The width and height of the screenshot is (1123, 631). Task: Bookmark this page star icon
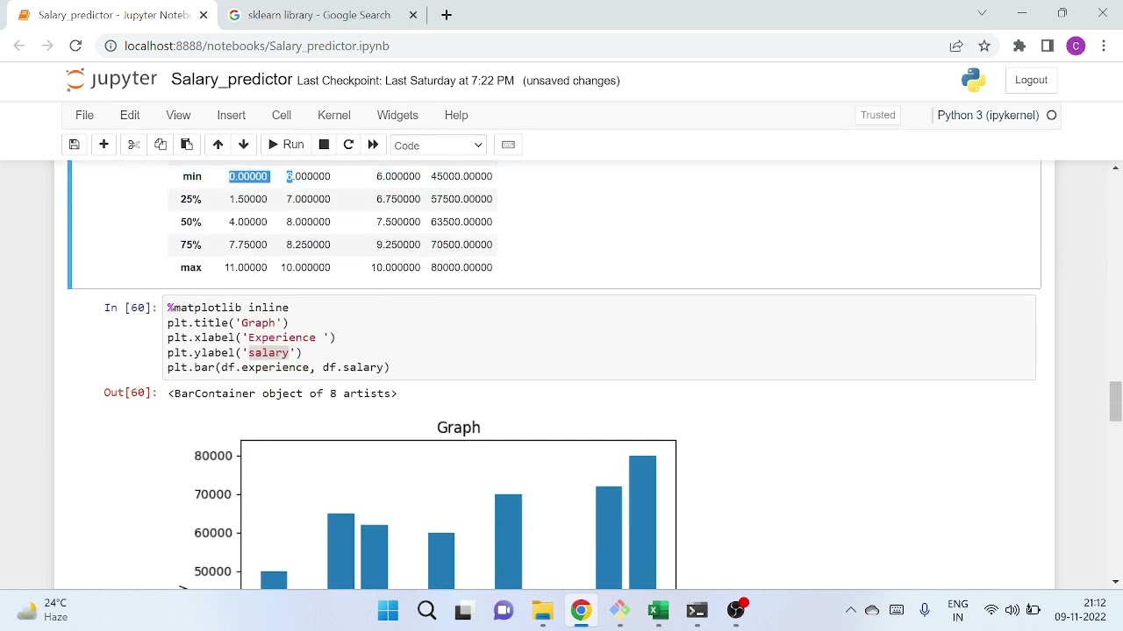pyautogui.click(x=984, y=46)
